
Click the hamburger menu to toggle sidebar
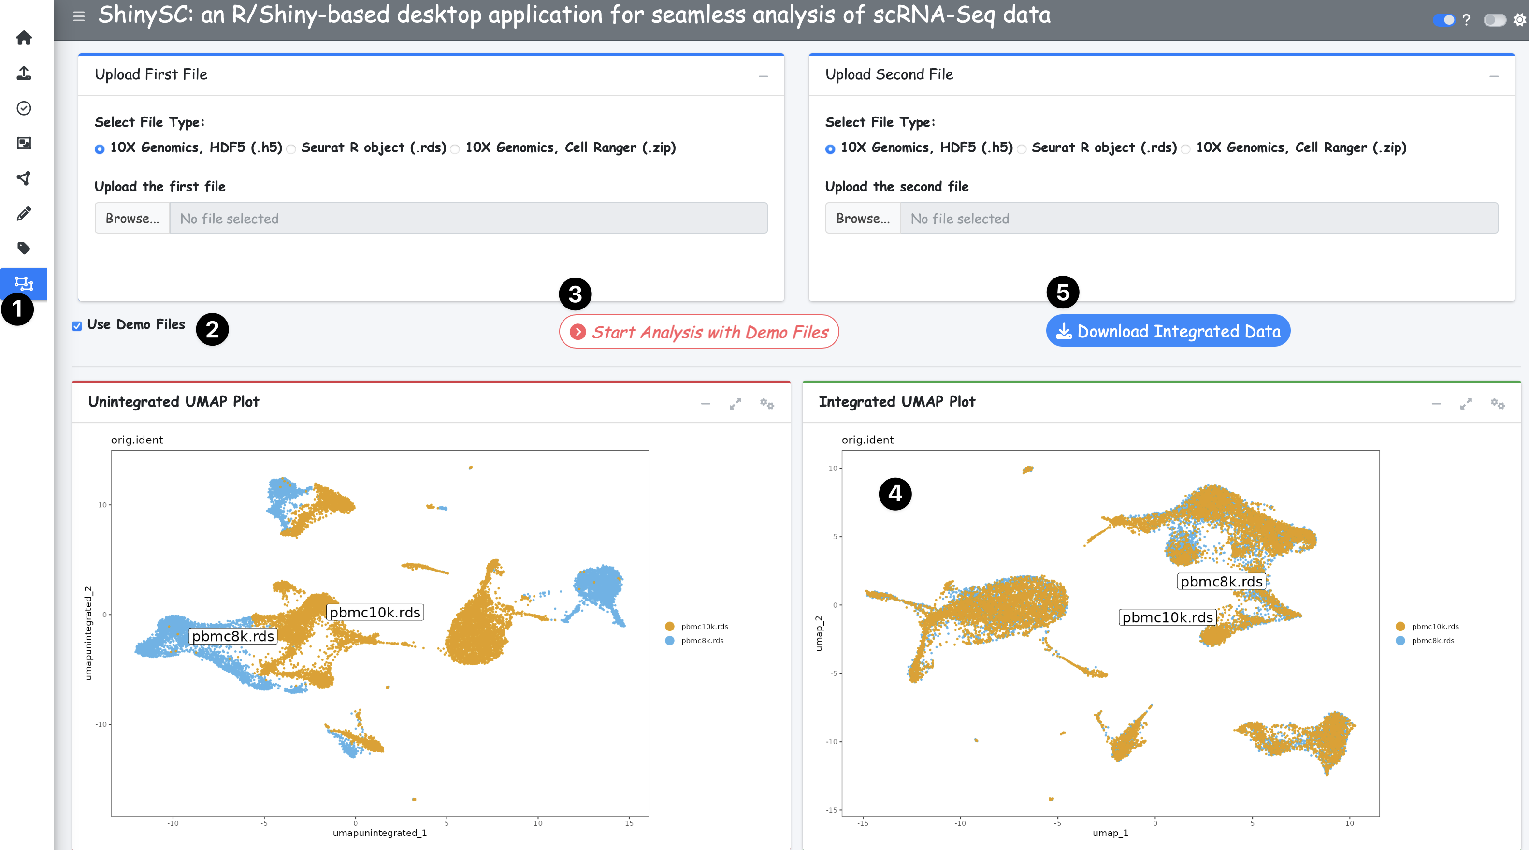[x=79, y=16]
